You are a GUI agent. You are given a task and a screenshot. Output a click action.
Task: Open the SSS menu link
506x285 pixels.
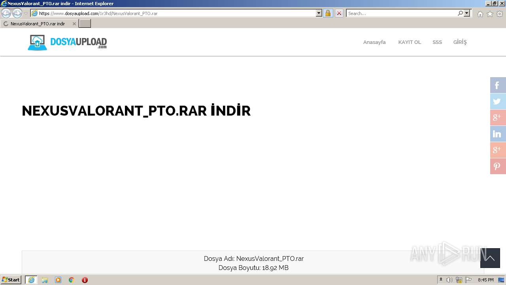pyautogui.click(x=437, y=42)
